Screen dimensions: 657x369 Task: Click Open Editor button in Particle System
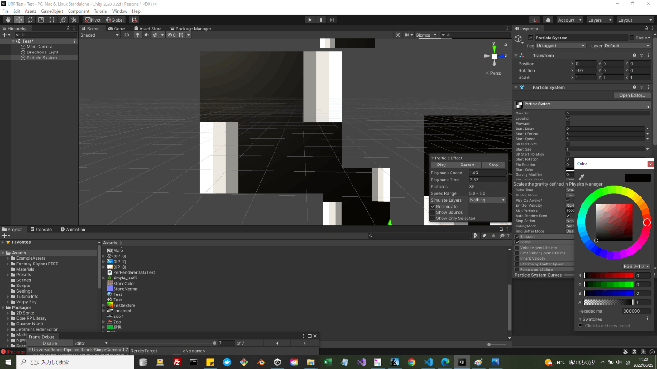point(632,95)
